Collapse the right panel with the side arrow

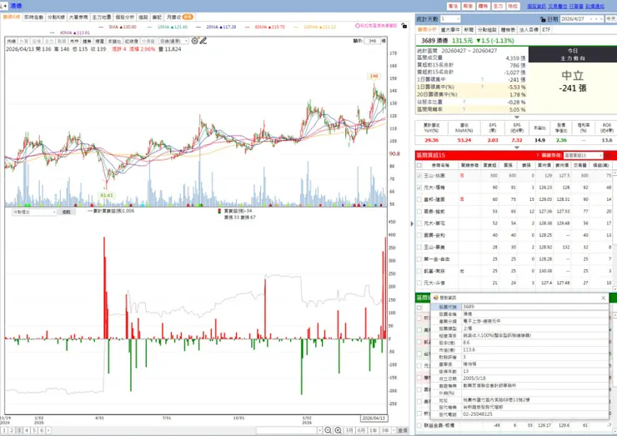412,223
